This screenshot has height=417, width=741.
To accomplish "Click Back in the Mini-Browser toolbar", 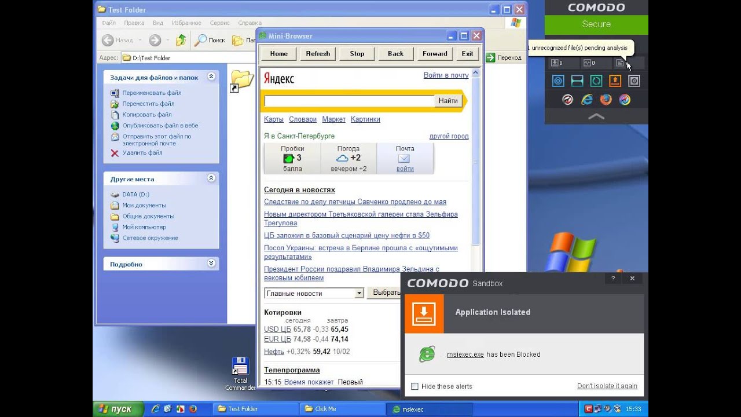I will pyautogui.click(x=395, y=53).
